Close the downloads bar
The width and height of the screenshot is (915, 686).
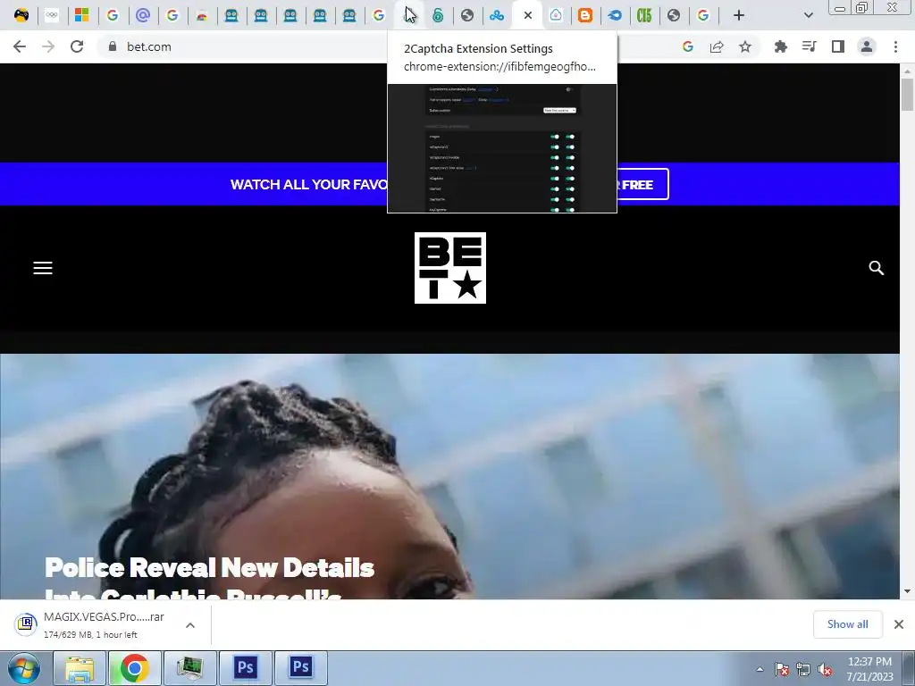pyautogui.click(x=899, y=624)
